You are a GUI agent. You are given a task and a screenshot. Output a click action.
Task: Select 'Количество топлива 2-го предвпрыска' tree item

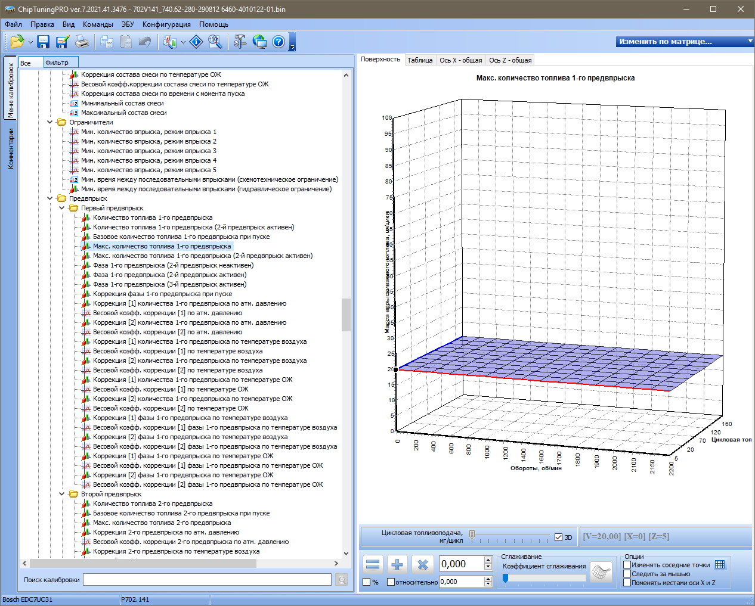[x=153, y=504]
